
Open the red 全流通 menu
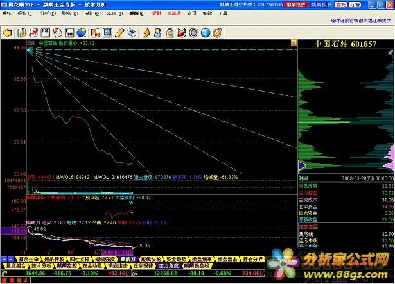(174, 13)
